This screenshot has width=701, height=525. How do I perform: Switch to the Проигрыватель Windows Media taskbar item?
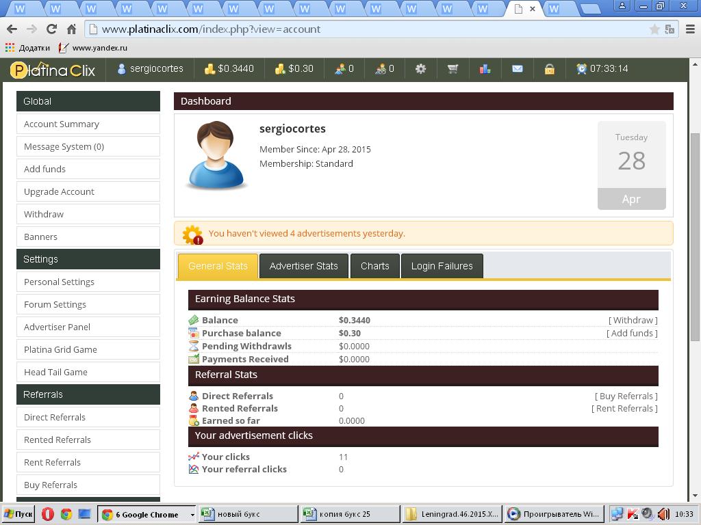click(555, 514)
